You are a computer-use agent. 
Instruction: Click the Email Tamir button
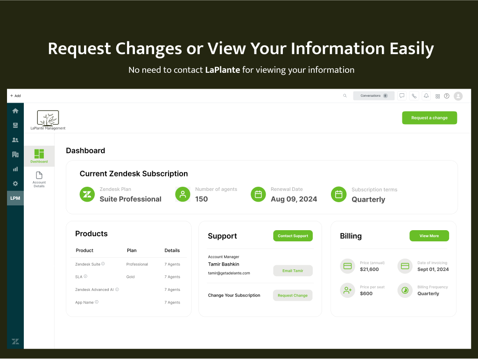(x=293, y=271)
